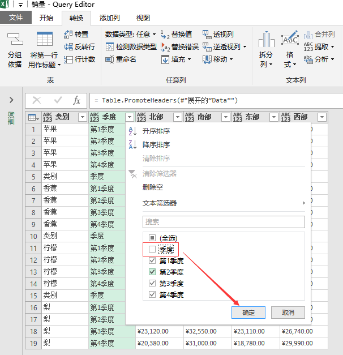Open the 数据类型: 任意 dropdown
Image resolution: width=343 pixels, height=355 pixels.
pos(130,35)
